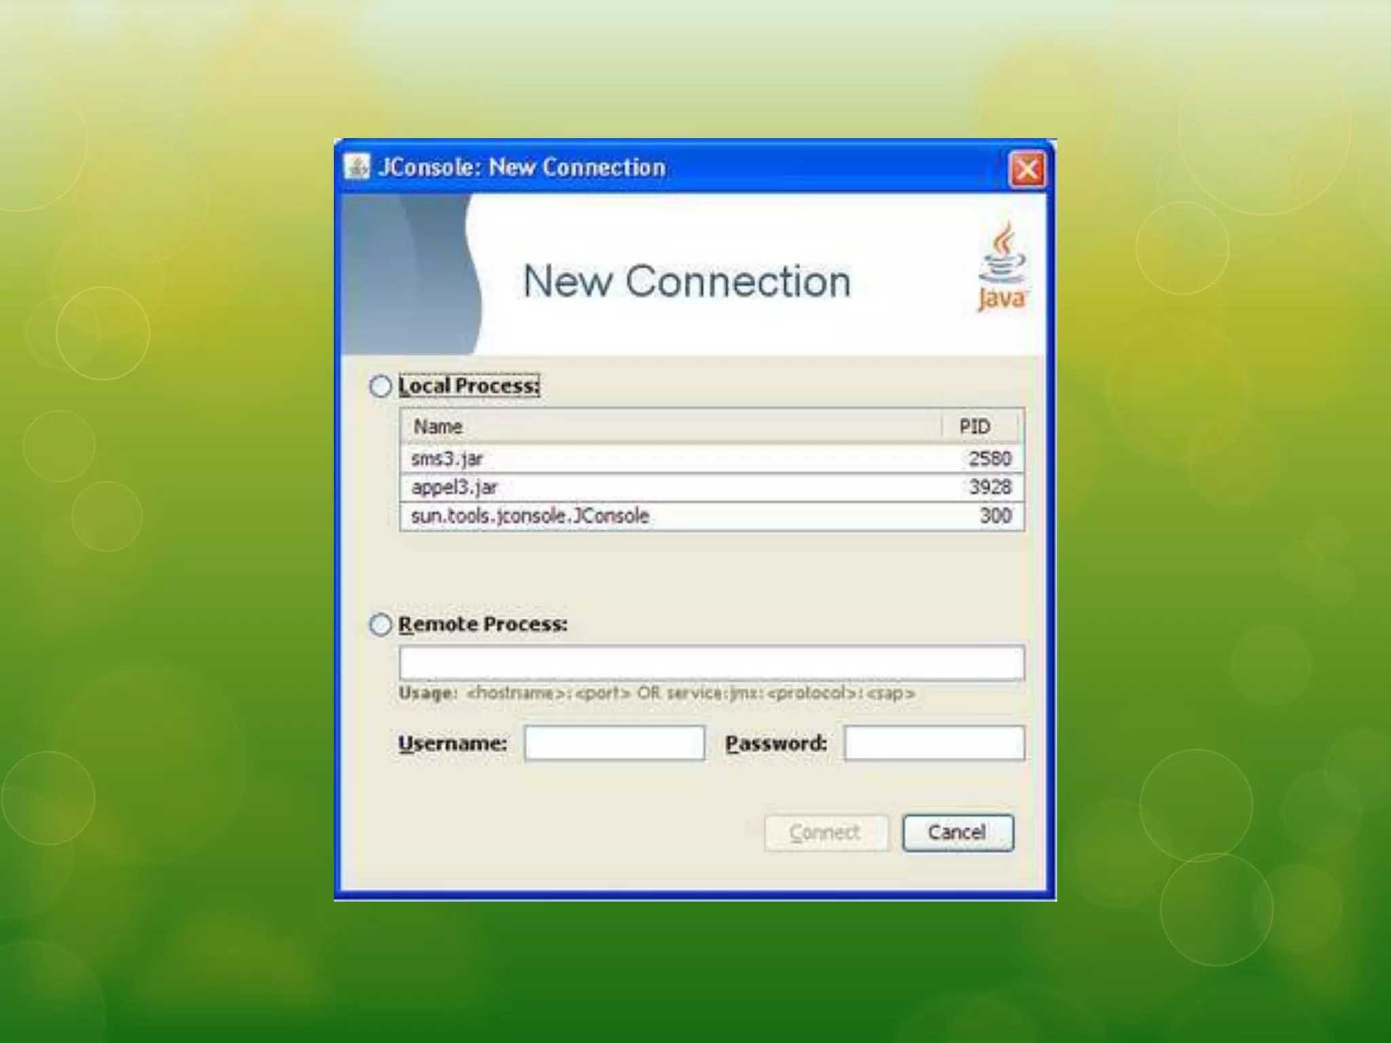Focus the Username text field
1391x1043 pixels.
pyautogui.click(x=614, y=743)
